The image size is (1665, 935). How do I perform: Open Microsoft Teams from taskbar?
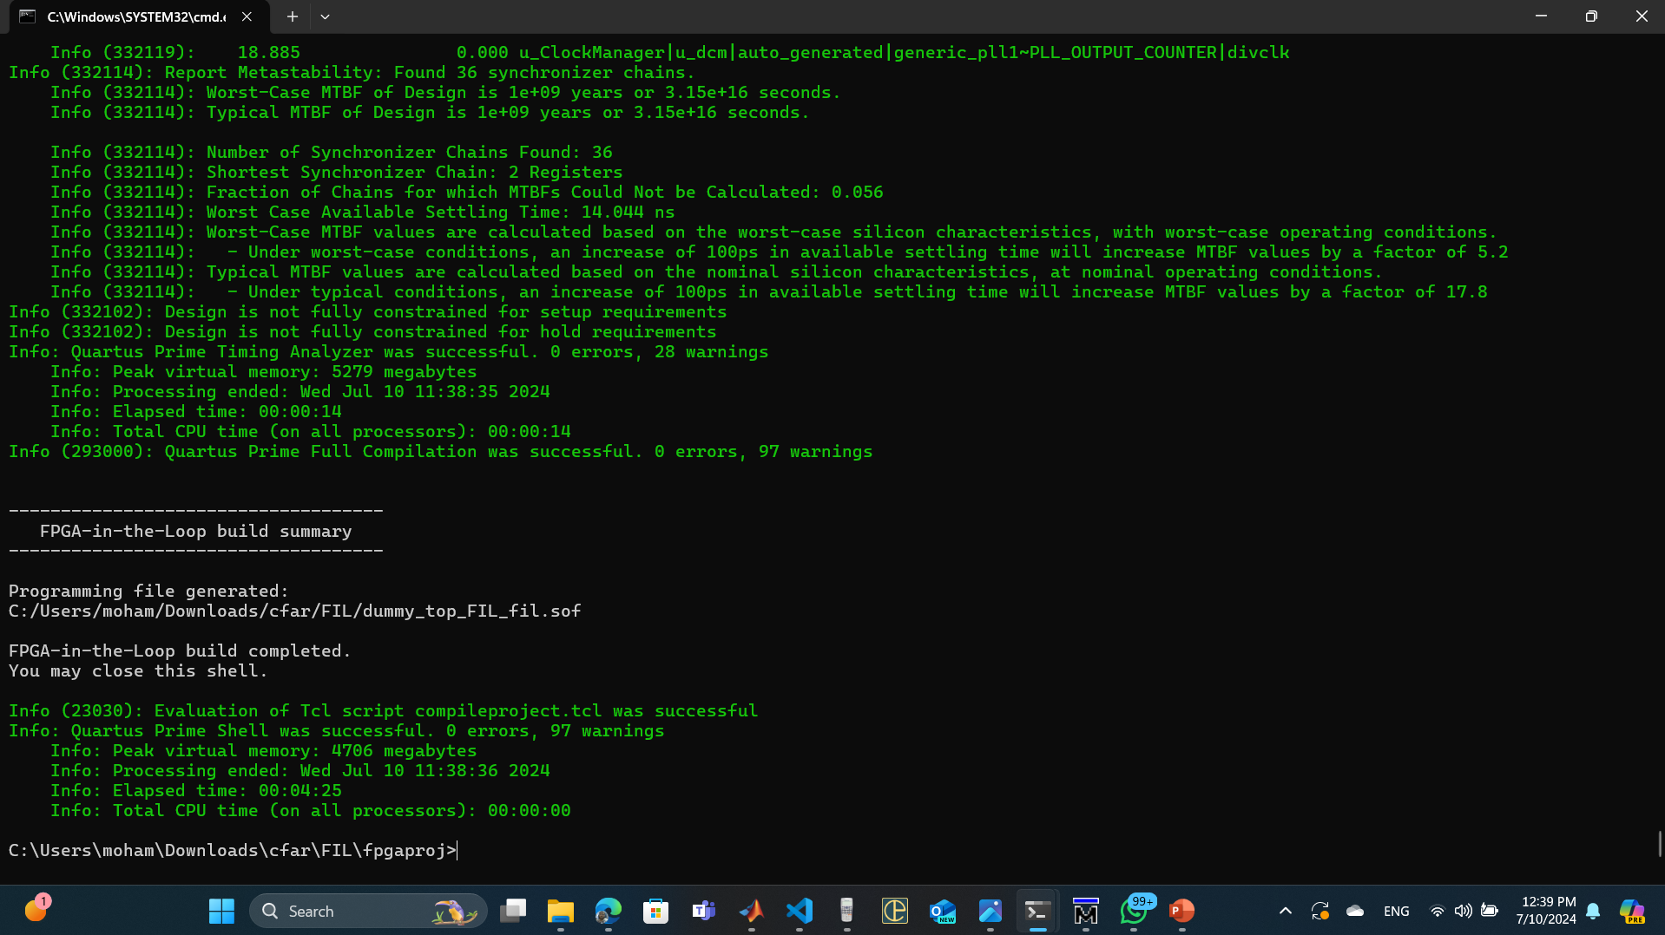tap(704, 911)
